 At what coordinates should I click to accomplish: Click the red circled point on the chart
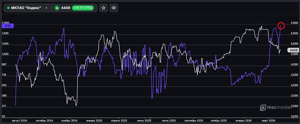point(281,26)
